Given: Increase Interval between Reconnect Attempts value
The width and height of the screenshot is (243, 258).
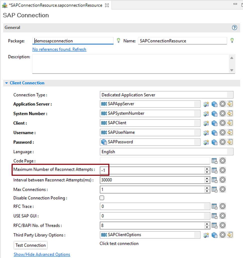Looking at the screenshot, I should [207, 179].
